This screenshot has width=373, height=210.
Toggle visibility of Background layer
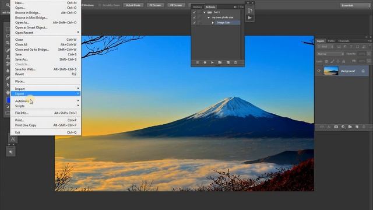[x=319, y=71]
